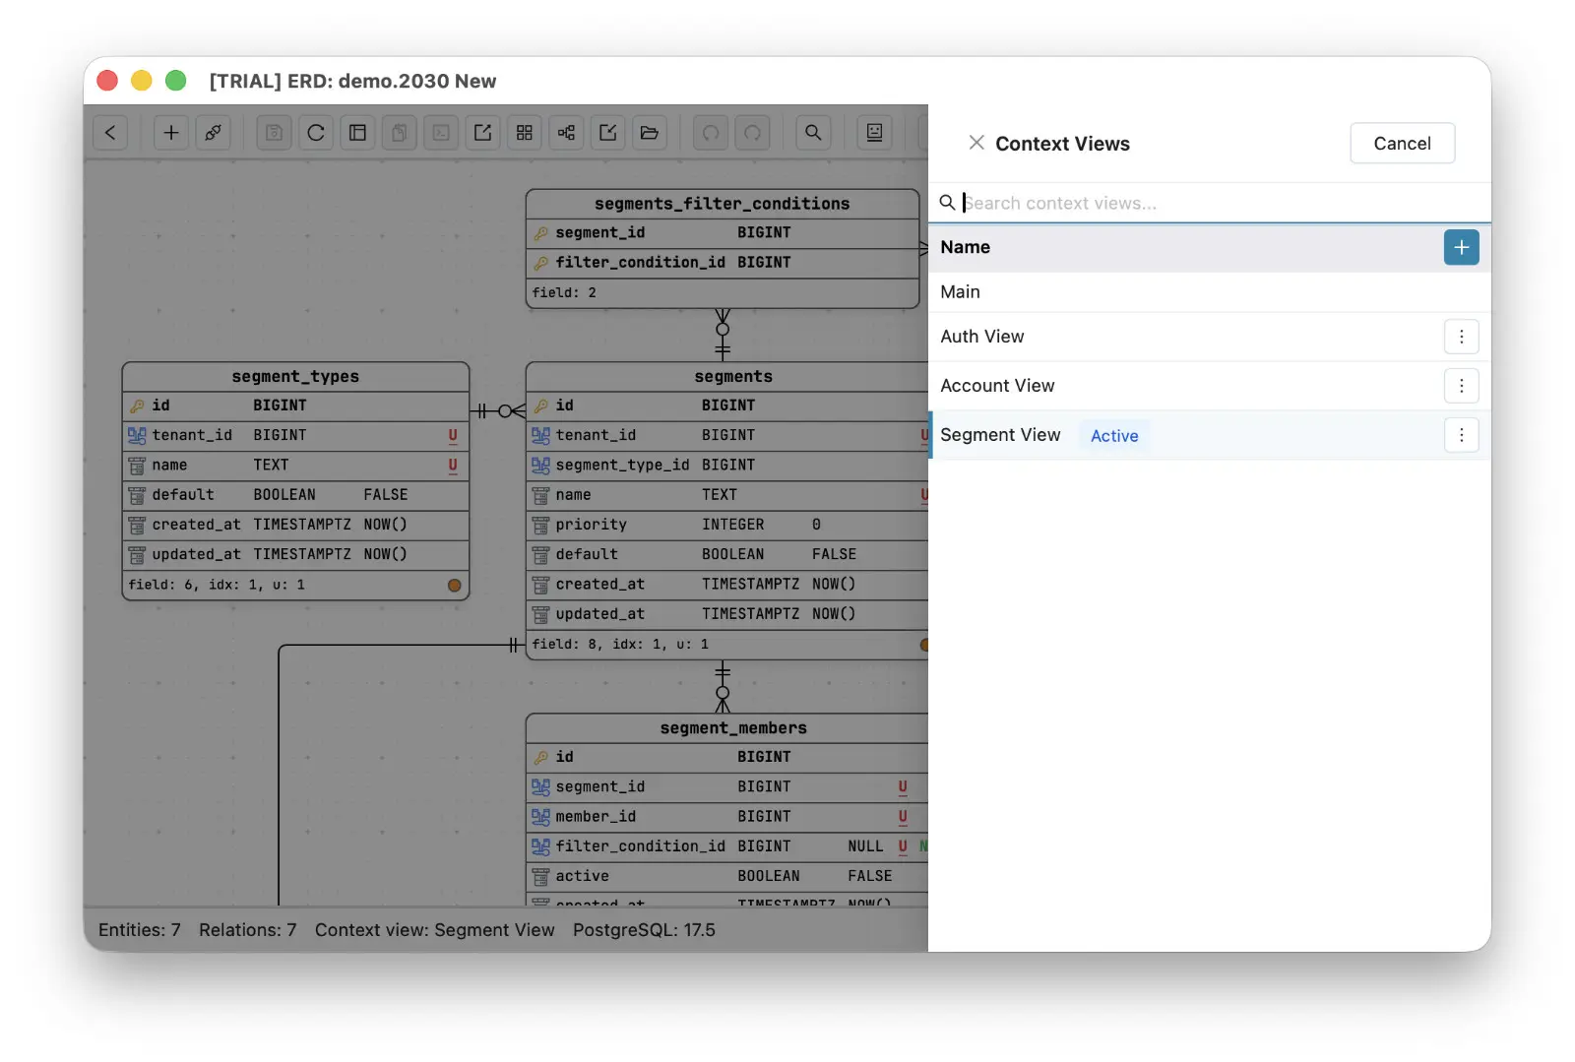This screenshot has width=1575, height=1062.
Task: Click the key icon beside segment_types id
Action: pyautogui.click(x=137, y=406)
